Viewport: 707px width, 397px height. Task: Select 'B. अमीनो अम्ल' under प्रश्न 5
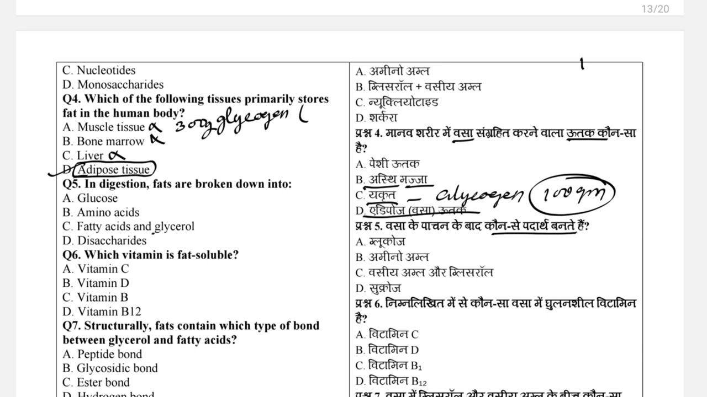tap(392, 257)
